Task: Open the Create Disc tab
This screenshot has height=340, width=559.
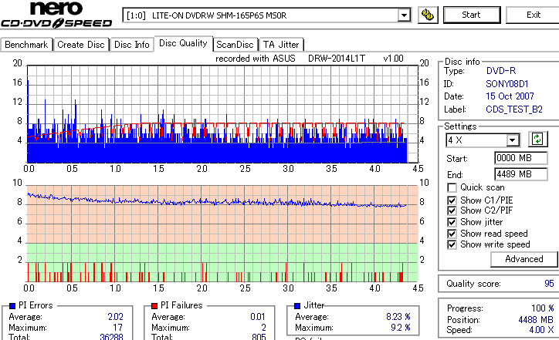Action: [x=81, y=45]
